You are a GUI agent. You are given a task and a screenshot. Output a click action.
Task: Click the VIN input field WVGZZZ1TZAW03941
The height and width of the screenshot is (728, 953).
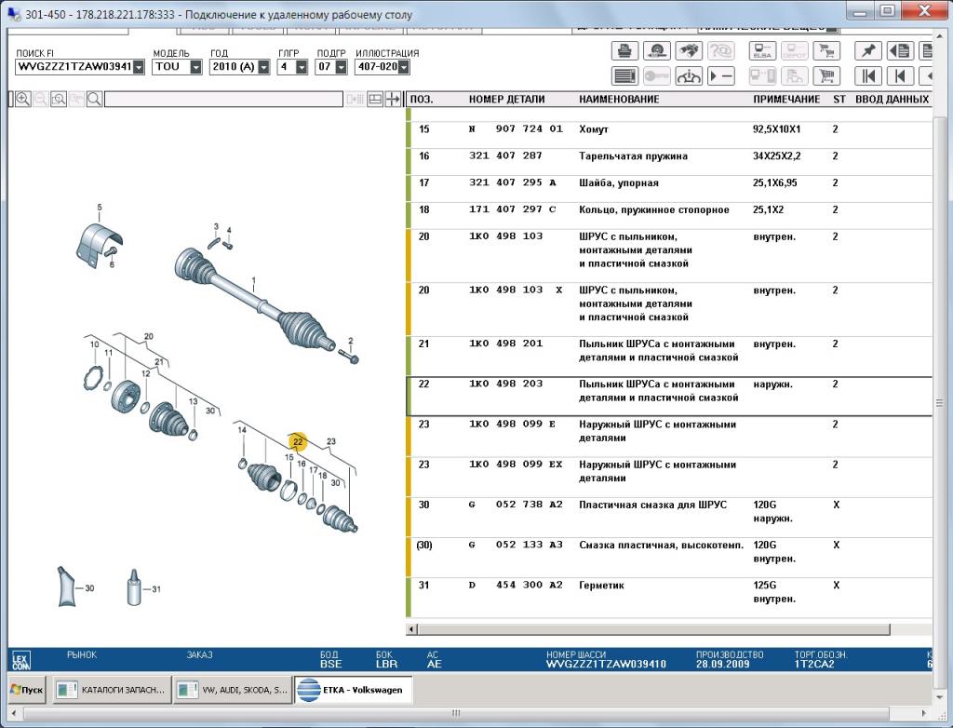(x=74, y=67)
